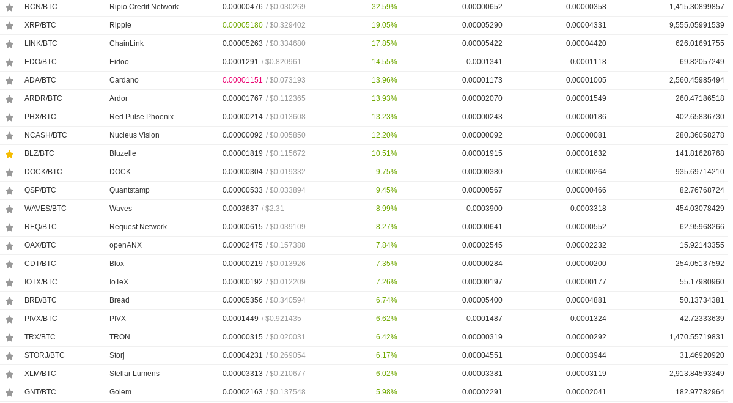Viewport: 733px width, 403px height.
Task: Mark OAX/BTC as favorite
Action: [x=9, y=245]
